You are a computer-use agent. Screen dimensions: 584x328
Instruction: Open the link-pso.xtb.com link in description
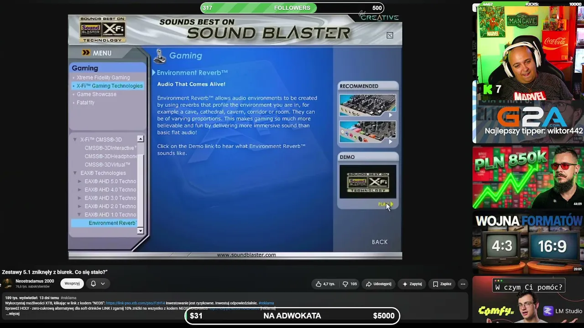click(136, 303)
